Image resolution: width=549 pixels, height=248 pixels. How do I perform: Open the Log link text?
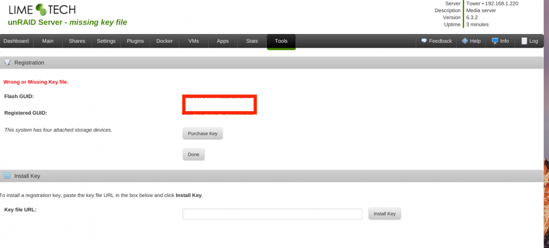pyautogui.click(x=534, y=41)
